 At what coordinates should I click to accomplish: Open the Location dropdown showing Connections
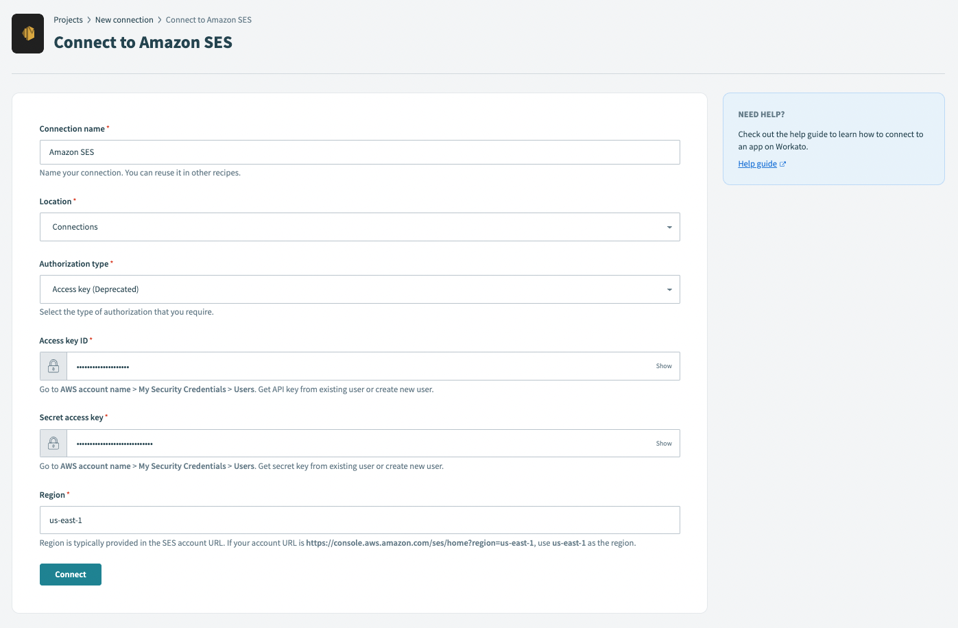[359, 226]
